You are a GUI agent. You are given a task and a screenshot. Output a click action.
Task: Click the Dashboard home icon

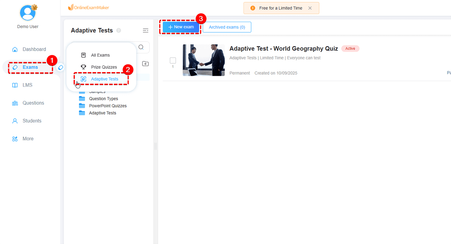click(x=15, y=49)
